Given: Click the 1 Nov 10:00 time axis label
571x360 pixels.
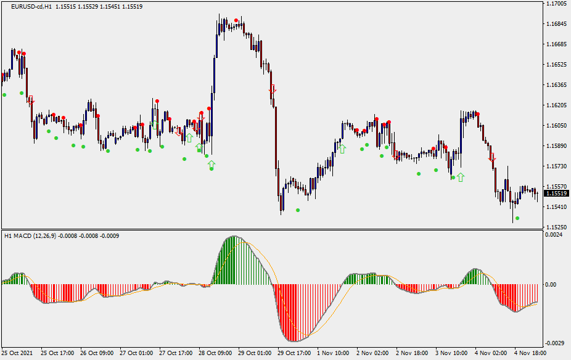Looking at the screenshot, I should click(333, 353).
